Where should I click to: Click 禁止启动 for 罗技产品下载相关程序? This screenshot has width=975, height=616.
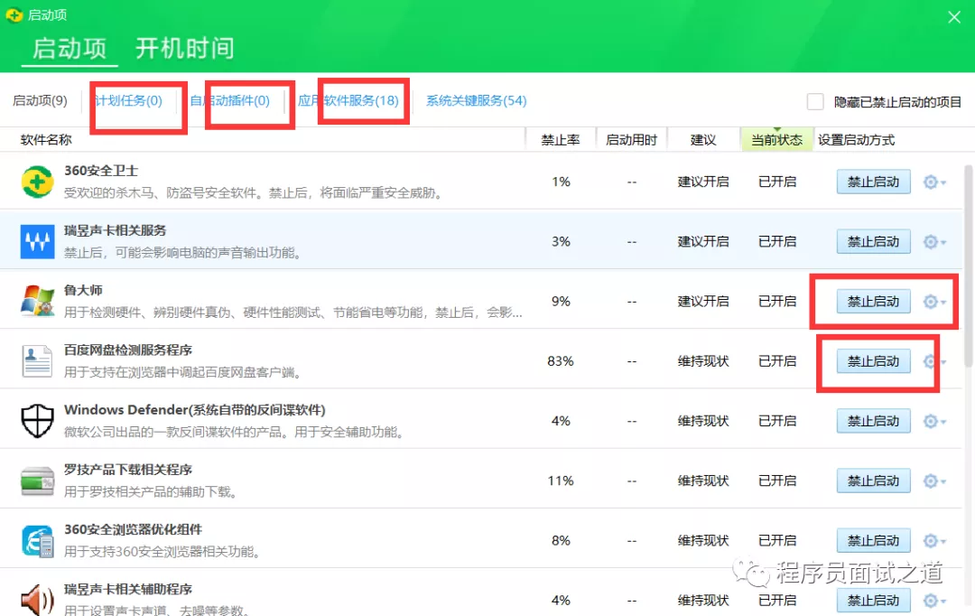click(x=874, y=481)
